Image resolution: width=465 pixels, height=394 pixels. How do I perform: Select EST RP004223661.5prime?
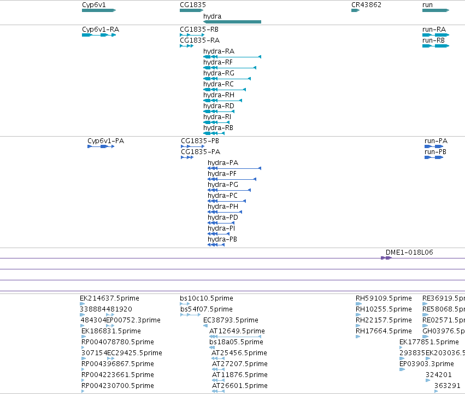point(83,380)
